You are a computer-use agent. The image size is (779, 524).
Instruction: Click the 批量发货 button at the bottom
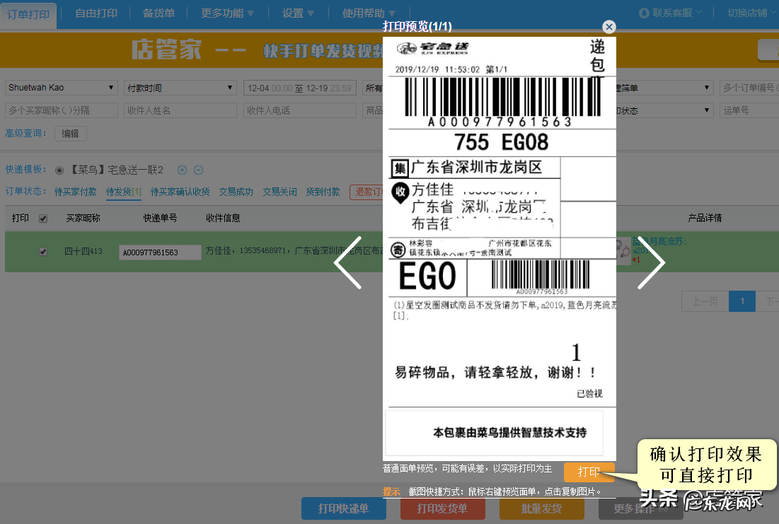pyautogui.click(x=541, y=508)
